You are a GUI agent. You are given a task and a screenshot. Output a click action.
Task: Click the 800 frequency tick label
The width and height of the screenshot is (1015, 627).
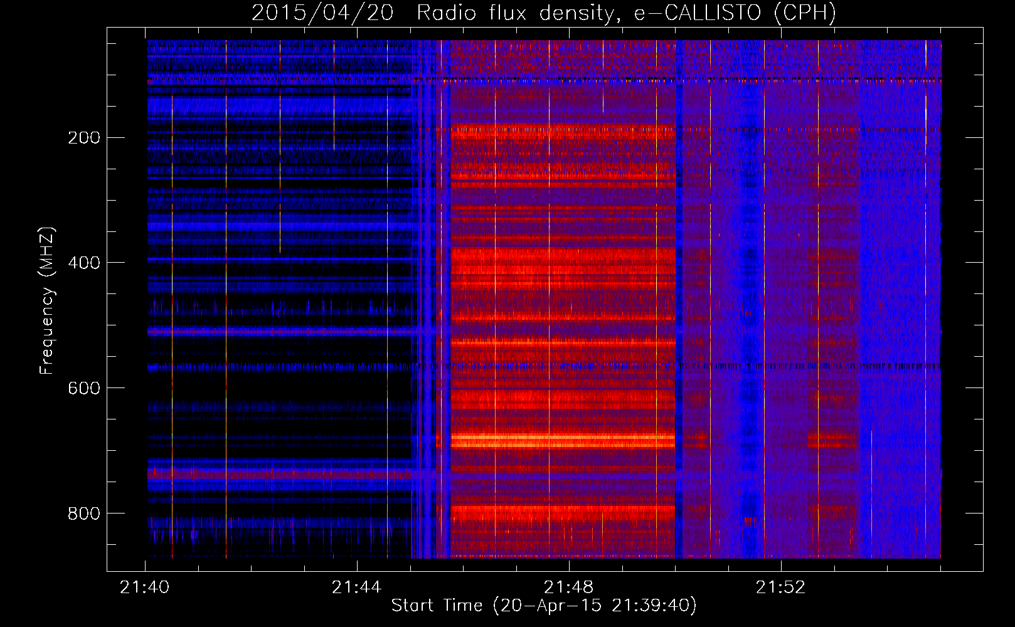(84, 514)
